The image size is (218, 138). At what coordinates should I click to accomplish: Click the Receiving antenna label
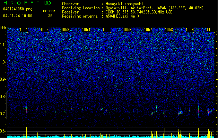point(80,16)
